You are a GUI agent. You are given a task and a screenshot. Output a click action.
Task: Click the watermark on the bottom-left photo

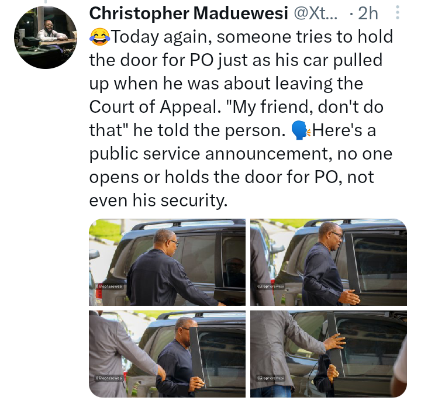[109, 378]
